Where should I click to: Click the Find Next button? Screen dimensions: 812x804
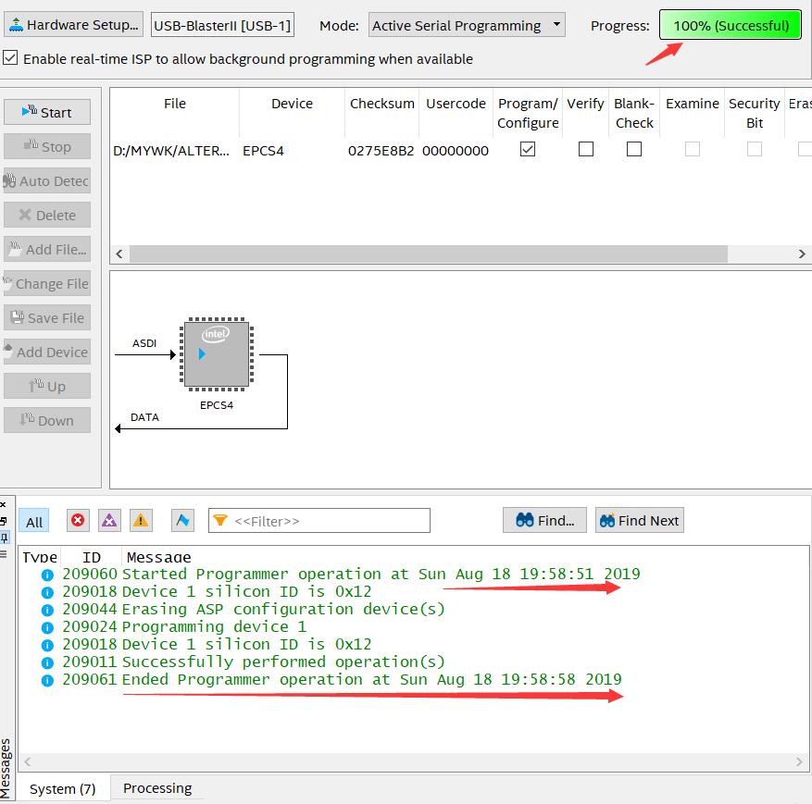(x=640, y=520)
